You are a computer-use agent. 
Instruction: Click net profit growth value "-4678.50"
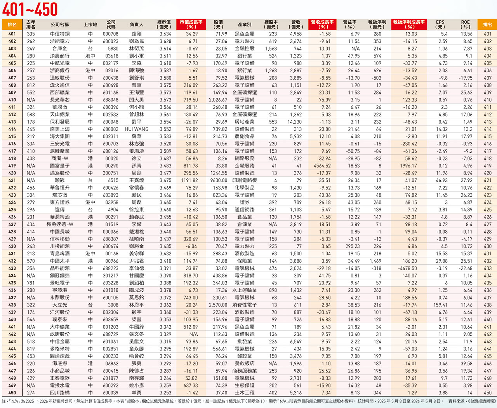pos(407,269)
